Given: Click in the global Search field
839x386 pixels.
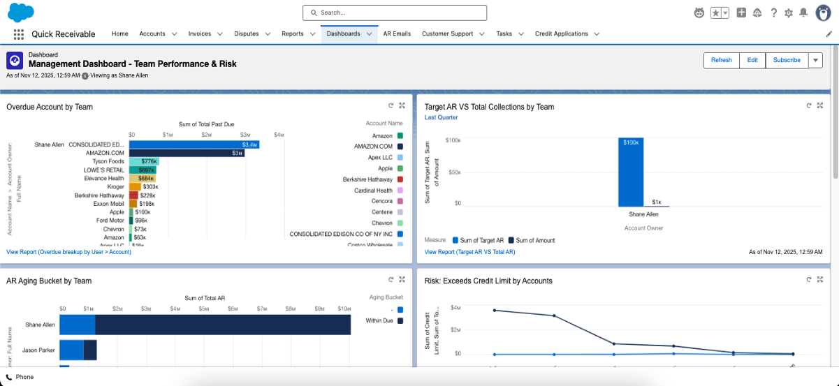Looking at the screenshot, I should click(x=395, y=13).
